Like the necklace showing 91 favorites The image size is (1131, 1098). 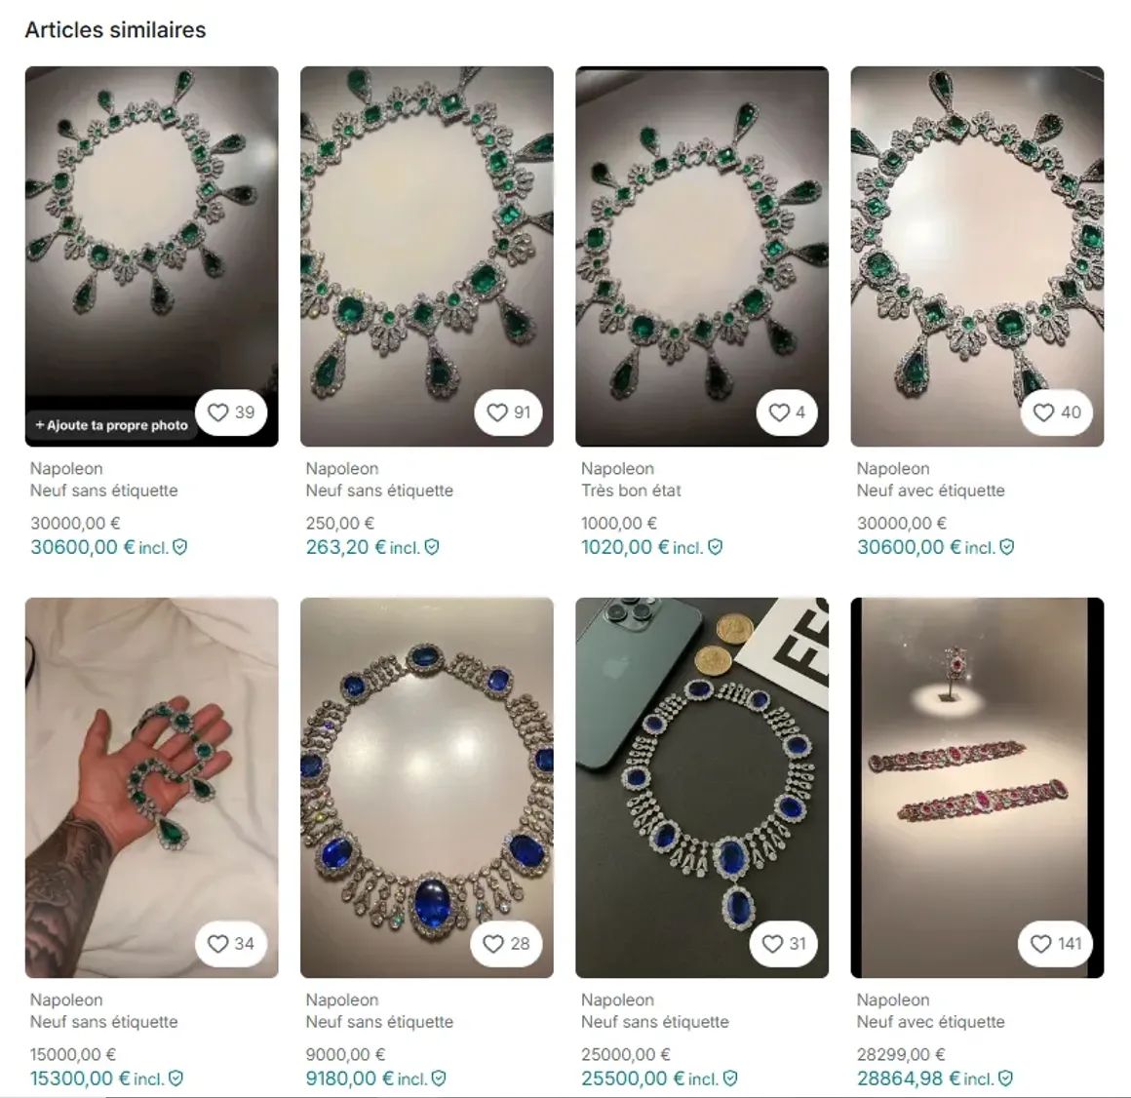pyautogui.click(x=508, y=412)
